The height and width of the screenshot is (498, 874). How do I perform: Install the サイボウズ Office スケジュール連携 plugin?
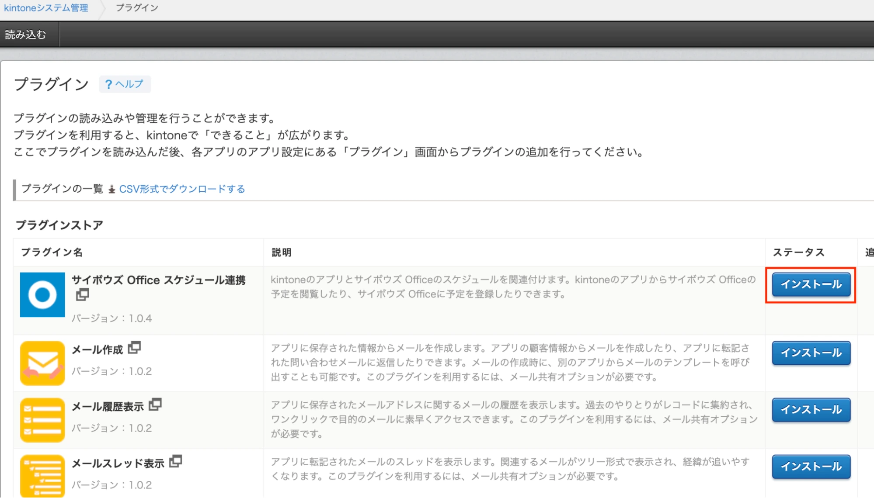tap(811, 284)
